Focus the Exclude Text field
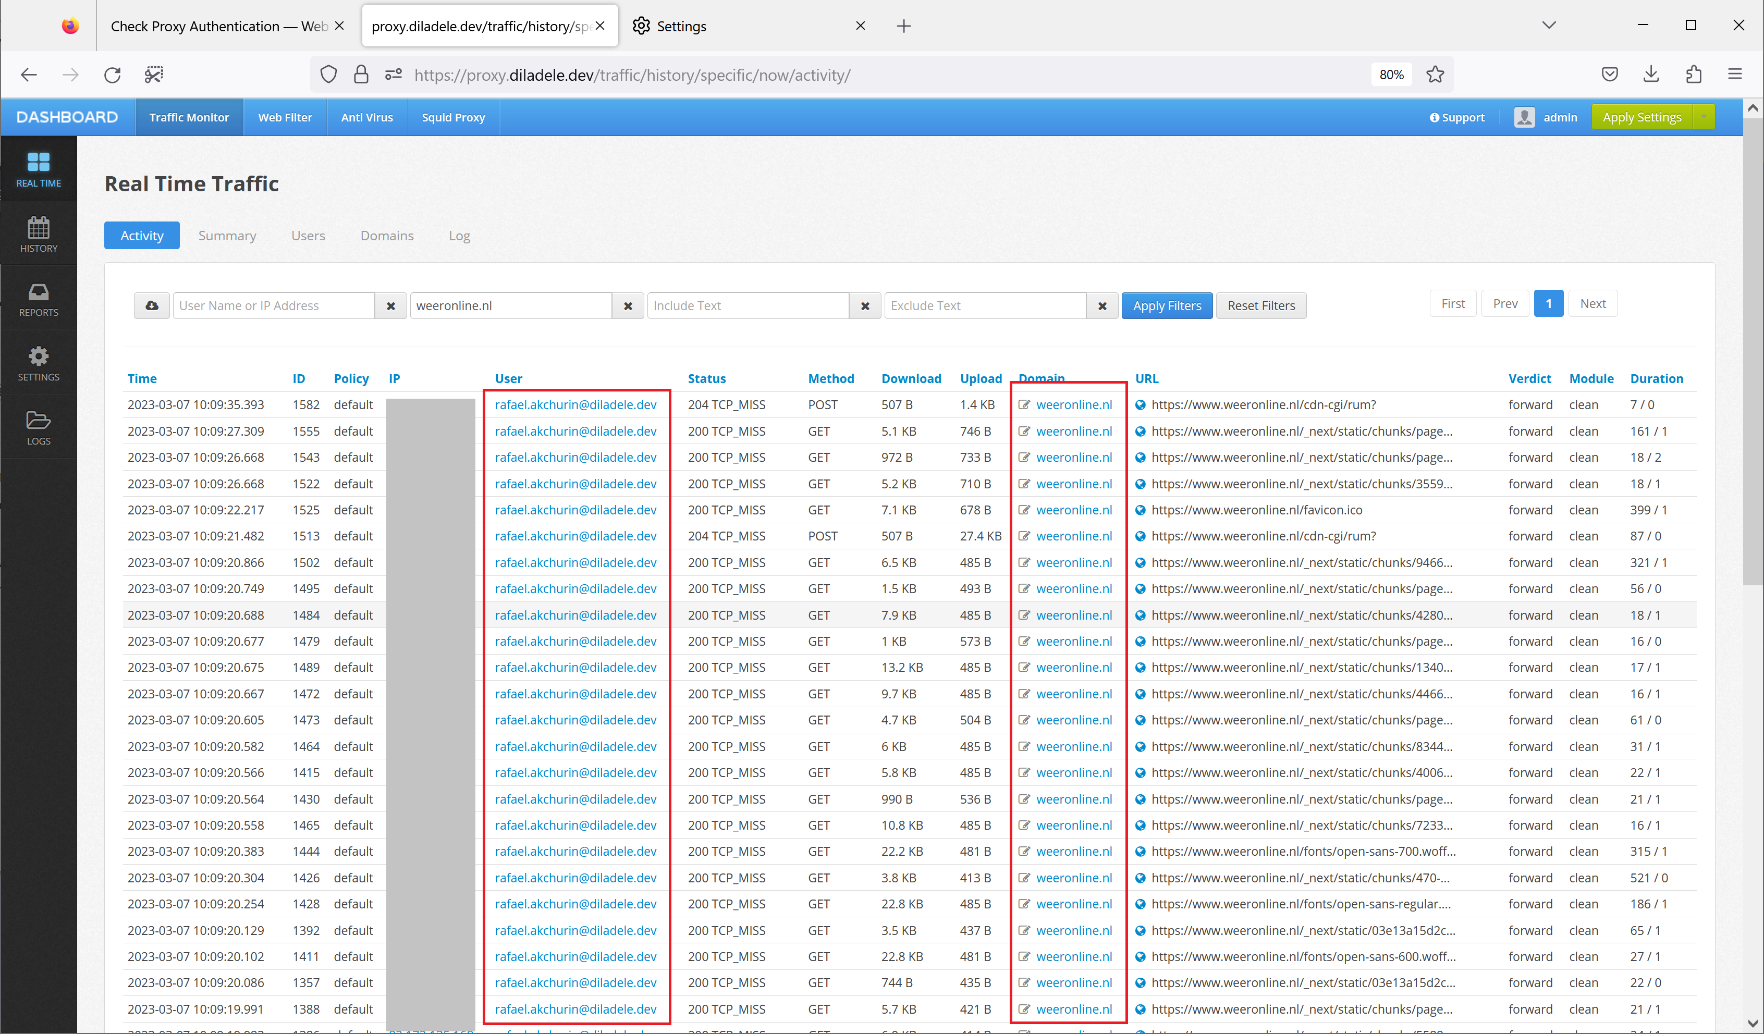1764x1034 pixels. 985,306
